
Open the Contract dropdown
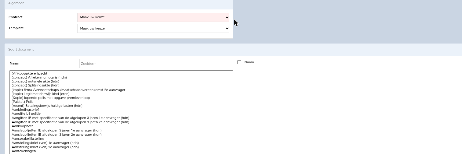tap(153, 17)
